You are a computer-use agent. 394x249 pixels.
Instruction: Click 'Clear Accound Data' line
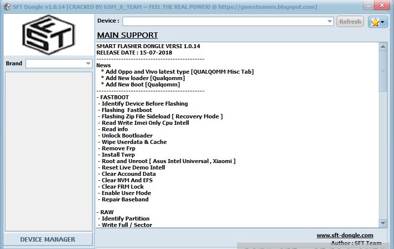pyautogui.click(x=127, y=174)
